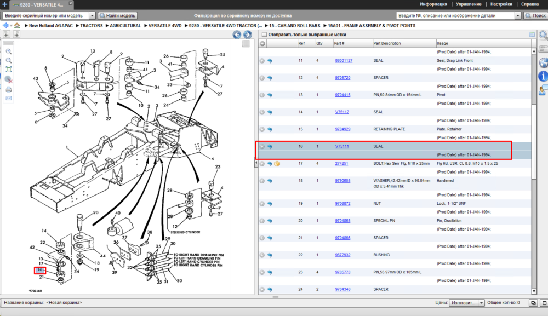Open the serial number or model dropdown
Screen dimensions: 548x316
[x=92, y=16]
